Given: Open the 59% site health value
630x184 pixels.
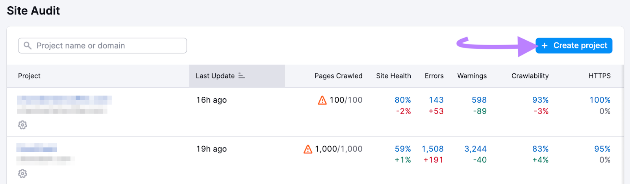Looking at the screenshot, I should pyautogui.click(x=403, y=149).
